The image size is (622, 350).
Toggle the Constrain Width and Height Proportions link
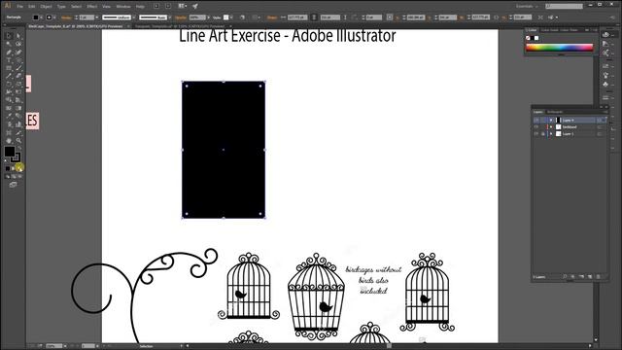[314, 17]
